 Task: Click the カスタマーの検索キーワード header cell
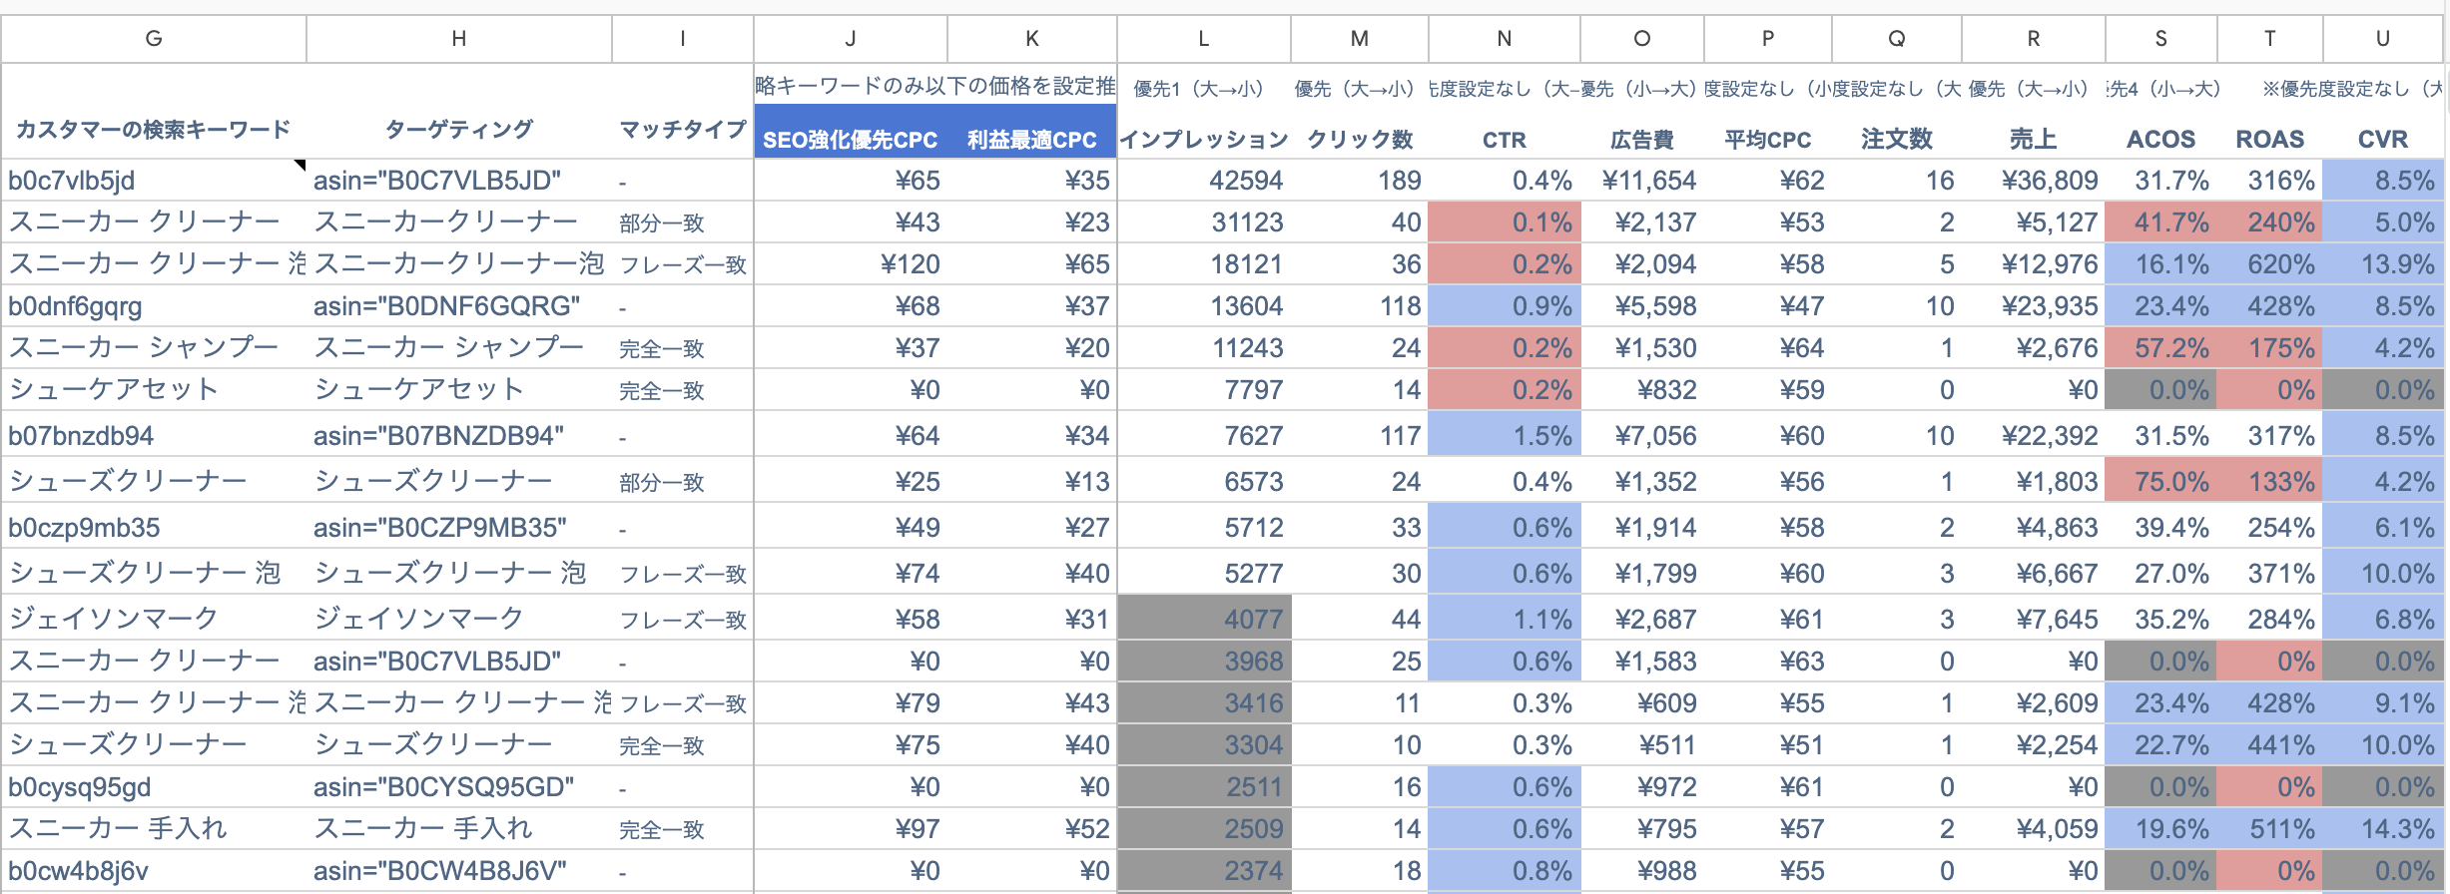tap(154, 129)
